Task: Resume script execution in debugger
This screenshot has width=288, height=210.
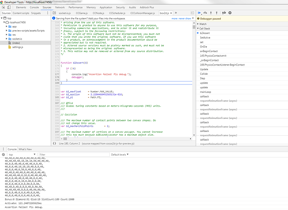Action: [199, 13]
